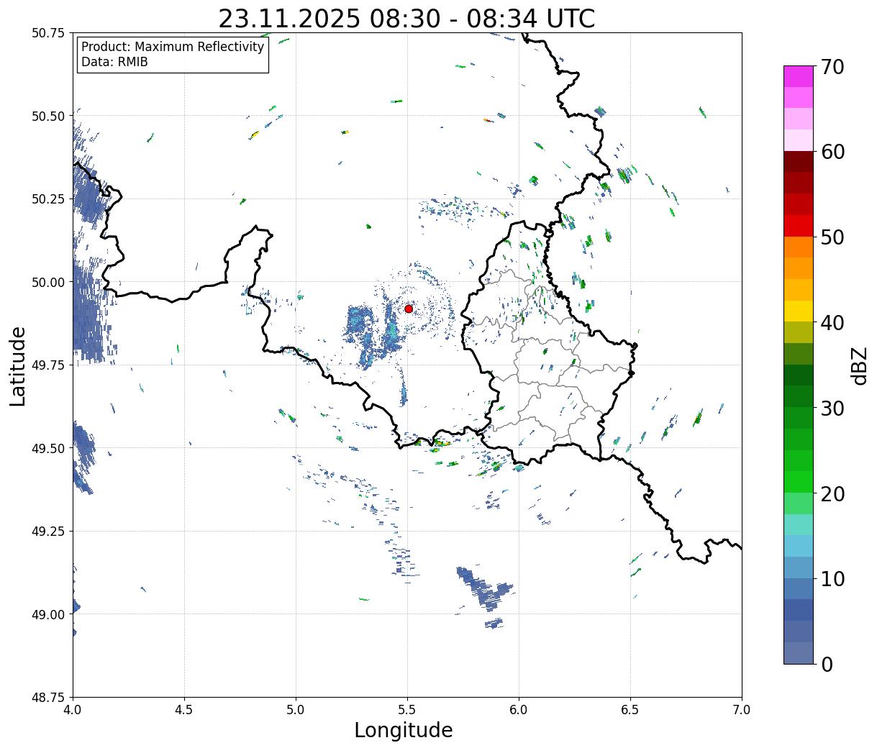The height and width of the screenshot is (748, 877).
Task: Click the colorbar tick label 30
Action: click(832, 409)
